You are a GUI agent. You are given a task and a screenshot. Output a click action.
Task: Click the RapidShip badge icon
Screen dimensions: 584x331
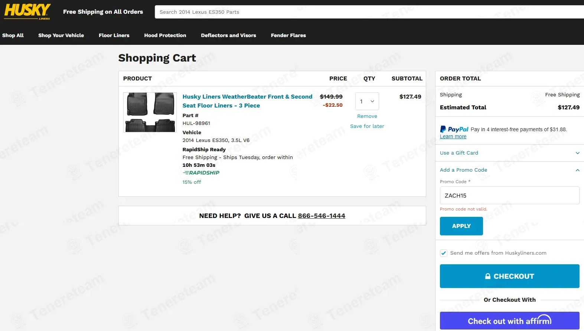point(201,173)
